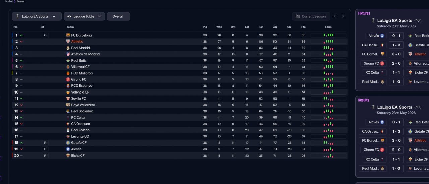
Task: Click the Atlético de Madrid badge icon
Action: coord(68,54)
